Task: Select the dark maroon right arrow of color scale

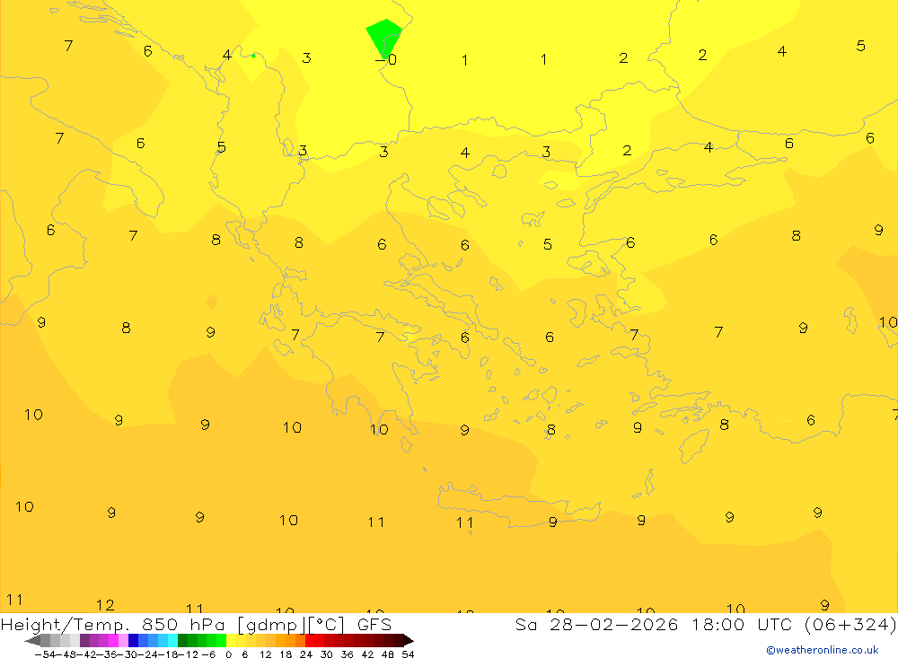Action: click(409, 640)
